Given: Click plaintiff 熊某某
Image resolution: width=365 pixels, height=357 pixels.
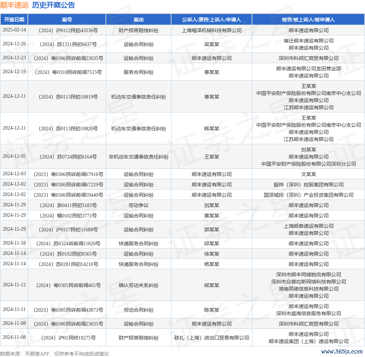Looking at the screenshot, I should tap(212, 285).
